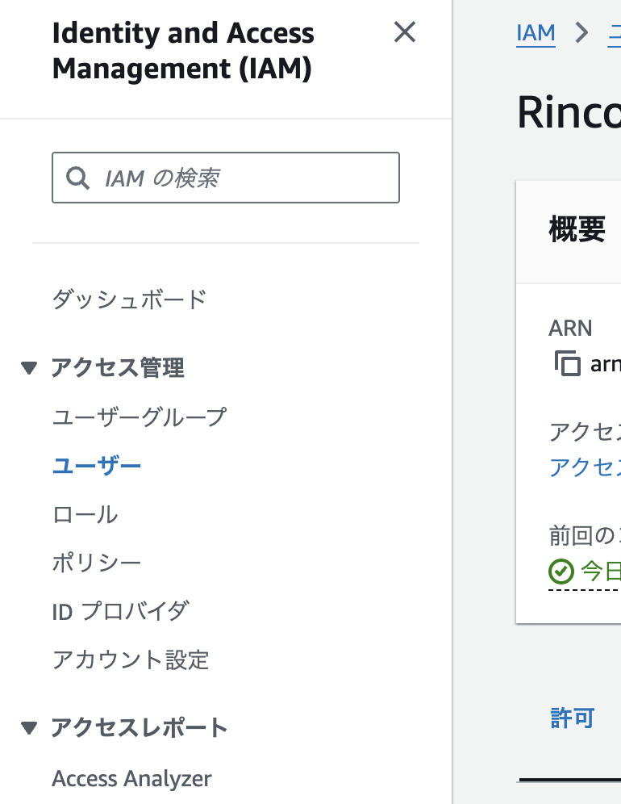Copy the ARN with the copy icon
621x804 pixels.
tap(568, 363)
